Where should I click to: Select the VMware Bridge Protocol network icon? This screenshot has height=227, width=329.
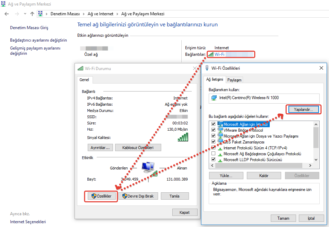(x=220, y=130)
